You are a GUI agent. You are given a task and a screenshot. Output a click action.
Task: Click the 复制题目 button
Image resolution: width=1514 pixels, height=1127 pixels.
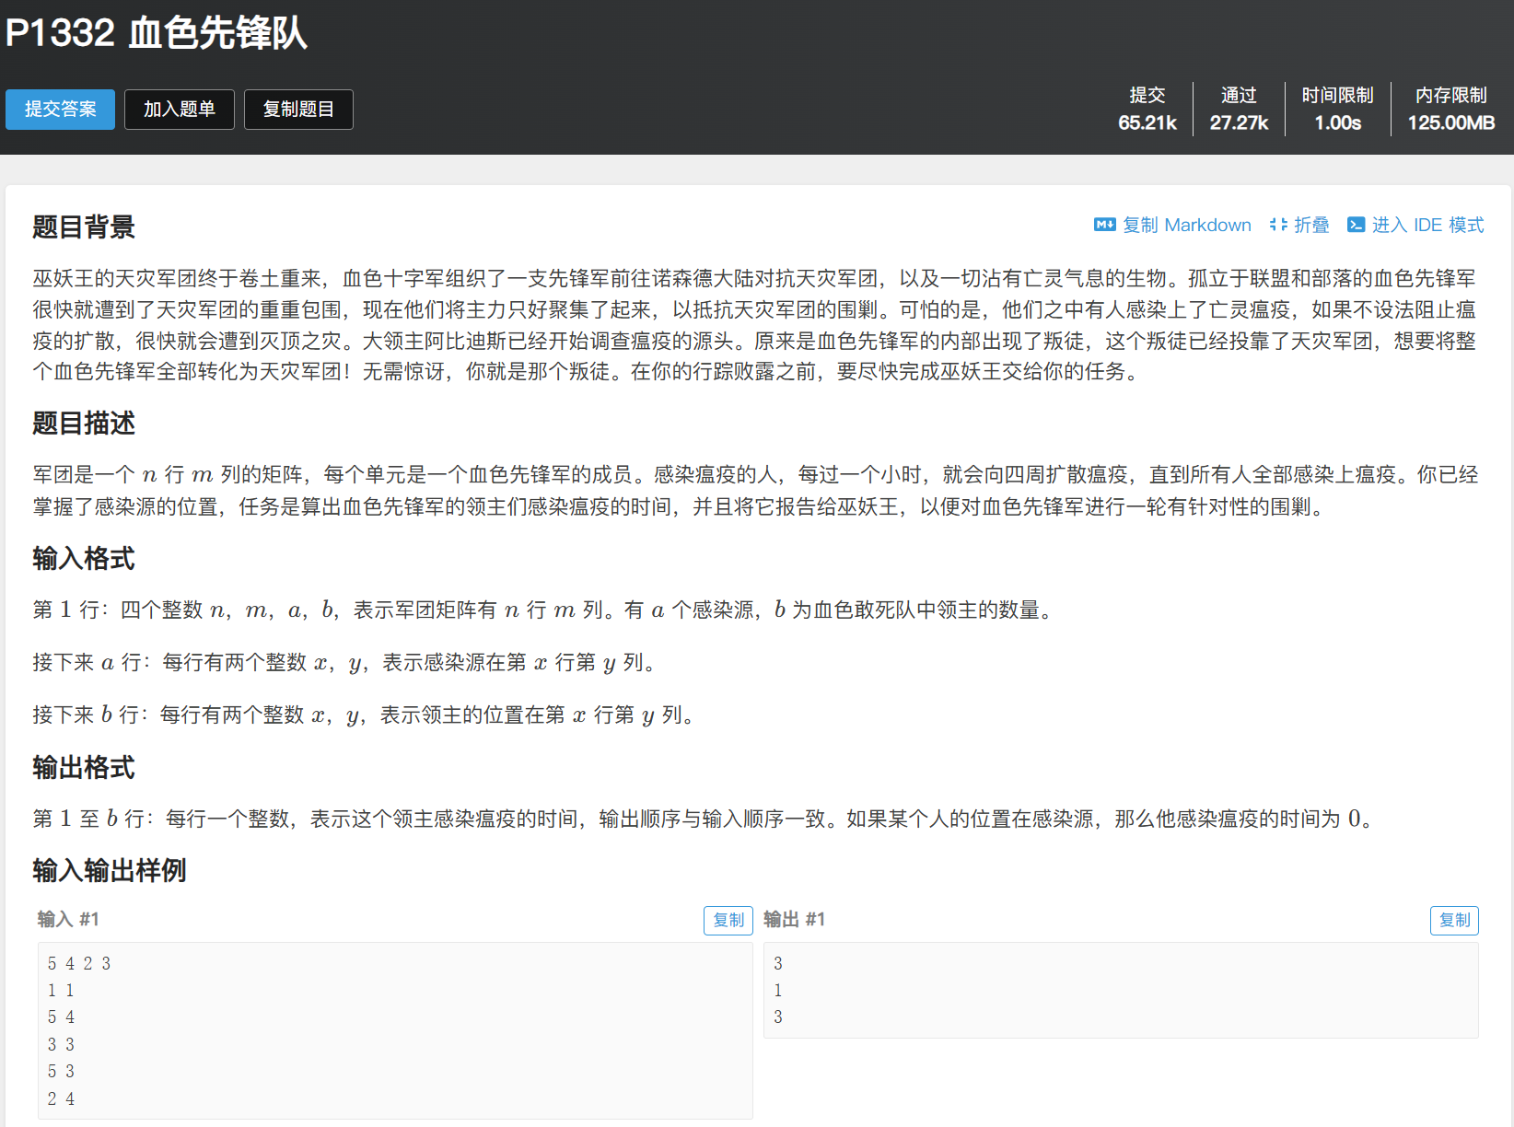[298, 110]
